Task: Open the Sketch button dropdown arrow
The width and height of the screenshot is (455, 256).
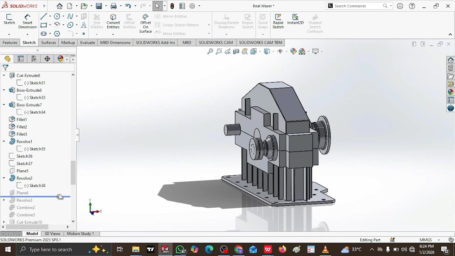Action: 9,34
